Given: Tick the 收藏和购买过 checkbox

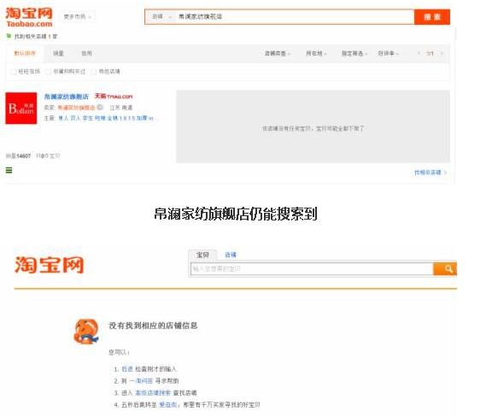Looking at the screenshot, I should (x=49, y=72).
